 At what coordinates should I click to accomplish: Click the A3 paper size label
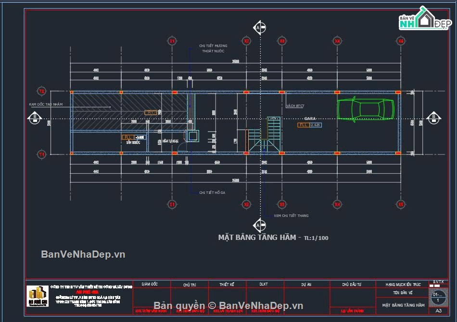point(438,310)
